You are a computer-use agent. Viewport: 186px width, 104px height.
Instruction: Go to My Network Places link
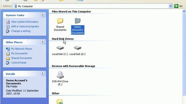tap(22, 49)
